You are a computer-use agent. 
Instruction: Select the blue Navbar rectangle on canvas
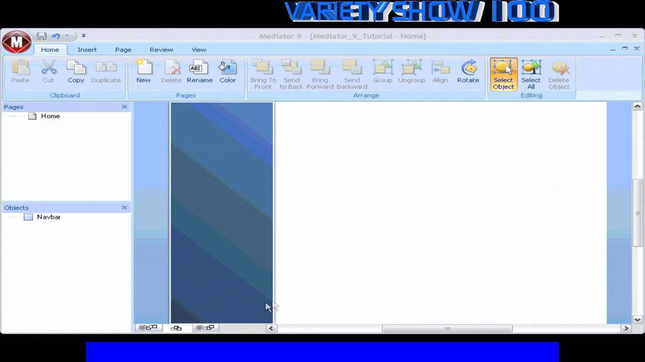pyautogui.click(x=222, y=213)
